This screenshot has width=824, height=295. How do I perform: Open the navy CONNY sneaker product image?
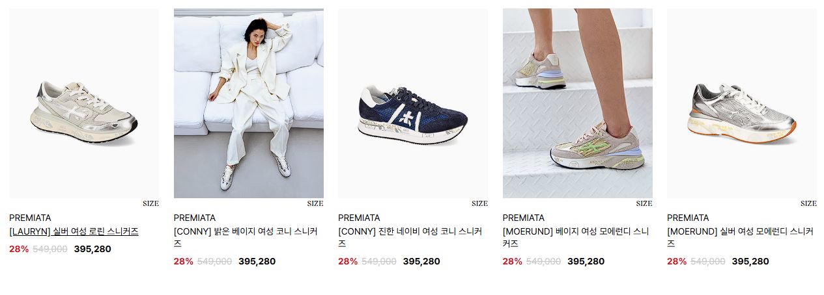coord(413,103)
